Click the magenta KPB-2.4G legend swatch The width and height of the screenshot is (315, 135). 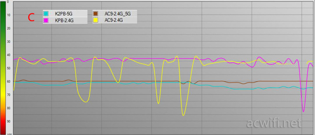tap(46, 20)
